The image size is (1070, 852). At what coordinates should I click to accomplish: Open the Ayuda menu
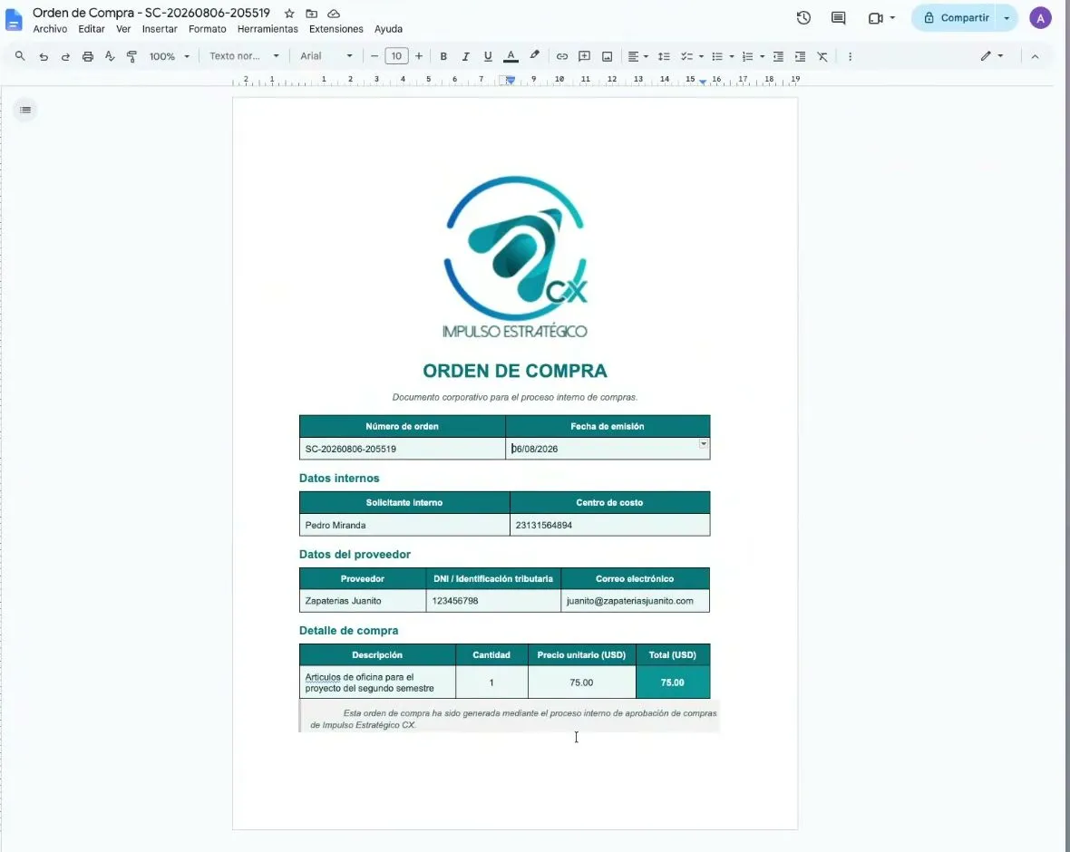[388, 29]
